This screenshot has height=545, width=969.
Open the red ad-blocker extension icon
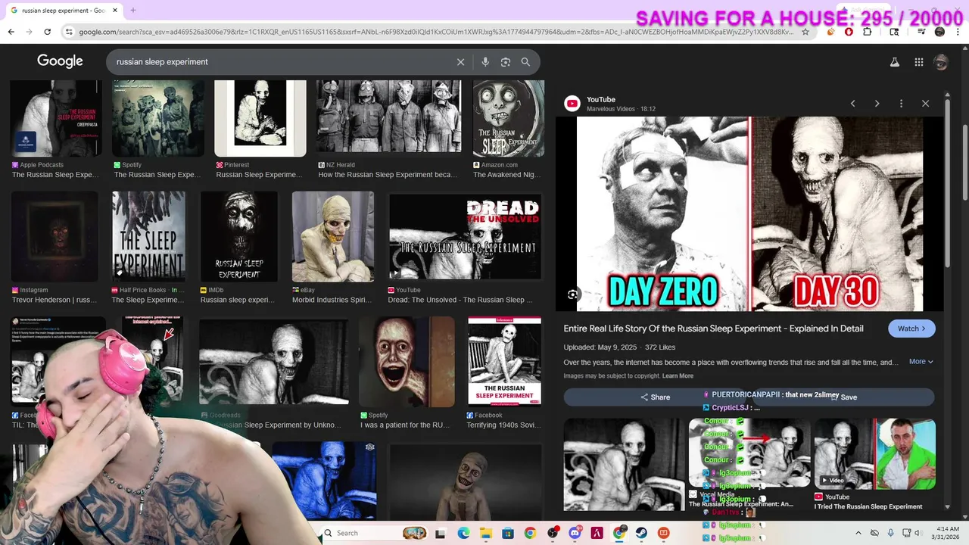pyautogui.click(x=849, y=32)
